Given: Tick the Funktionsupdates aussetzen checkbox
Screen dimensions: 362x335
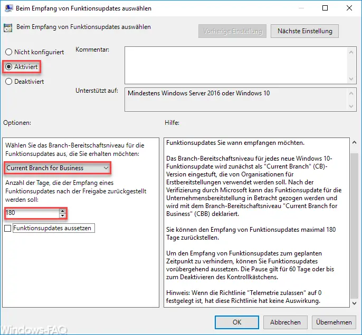Looking at the screenshot, I should coord(7,228).
